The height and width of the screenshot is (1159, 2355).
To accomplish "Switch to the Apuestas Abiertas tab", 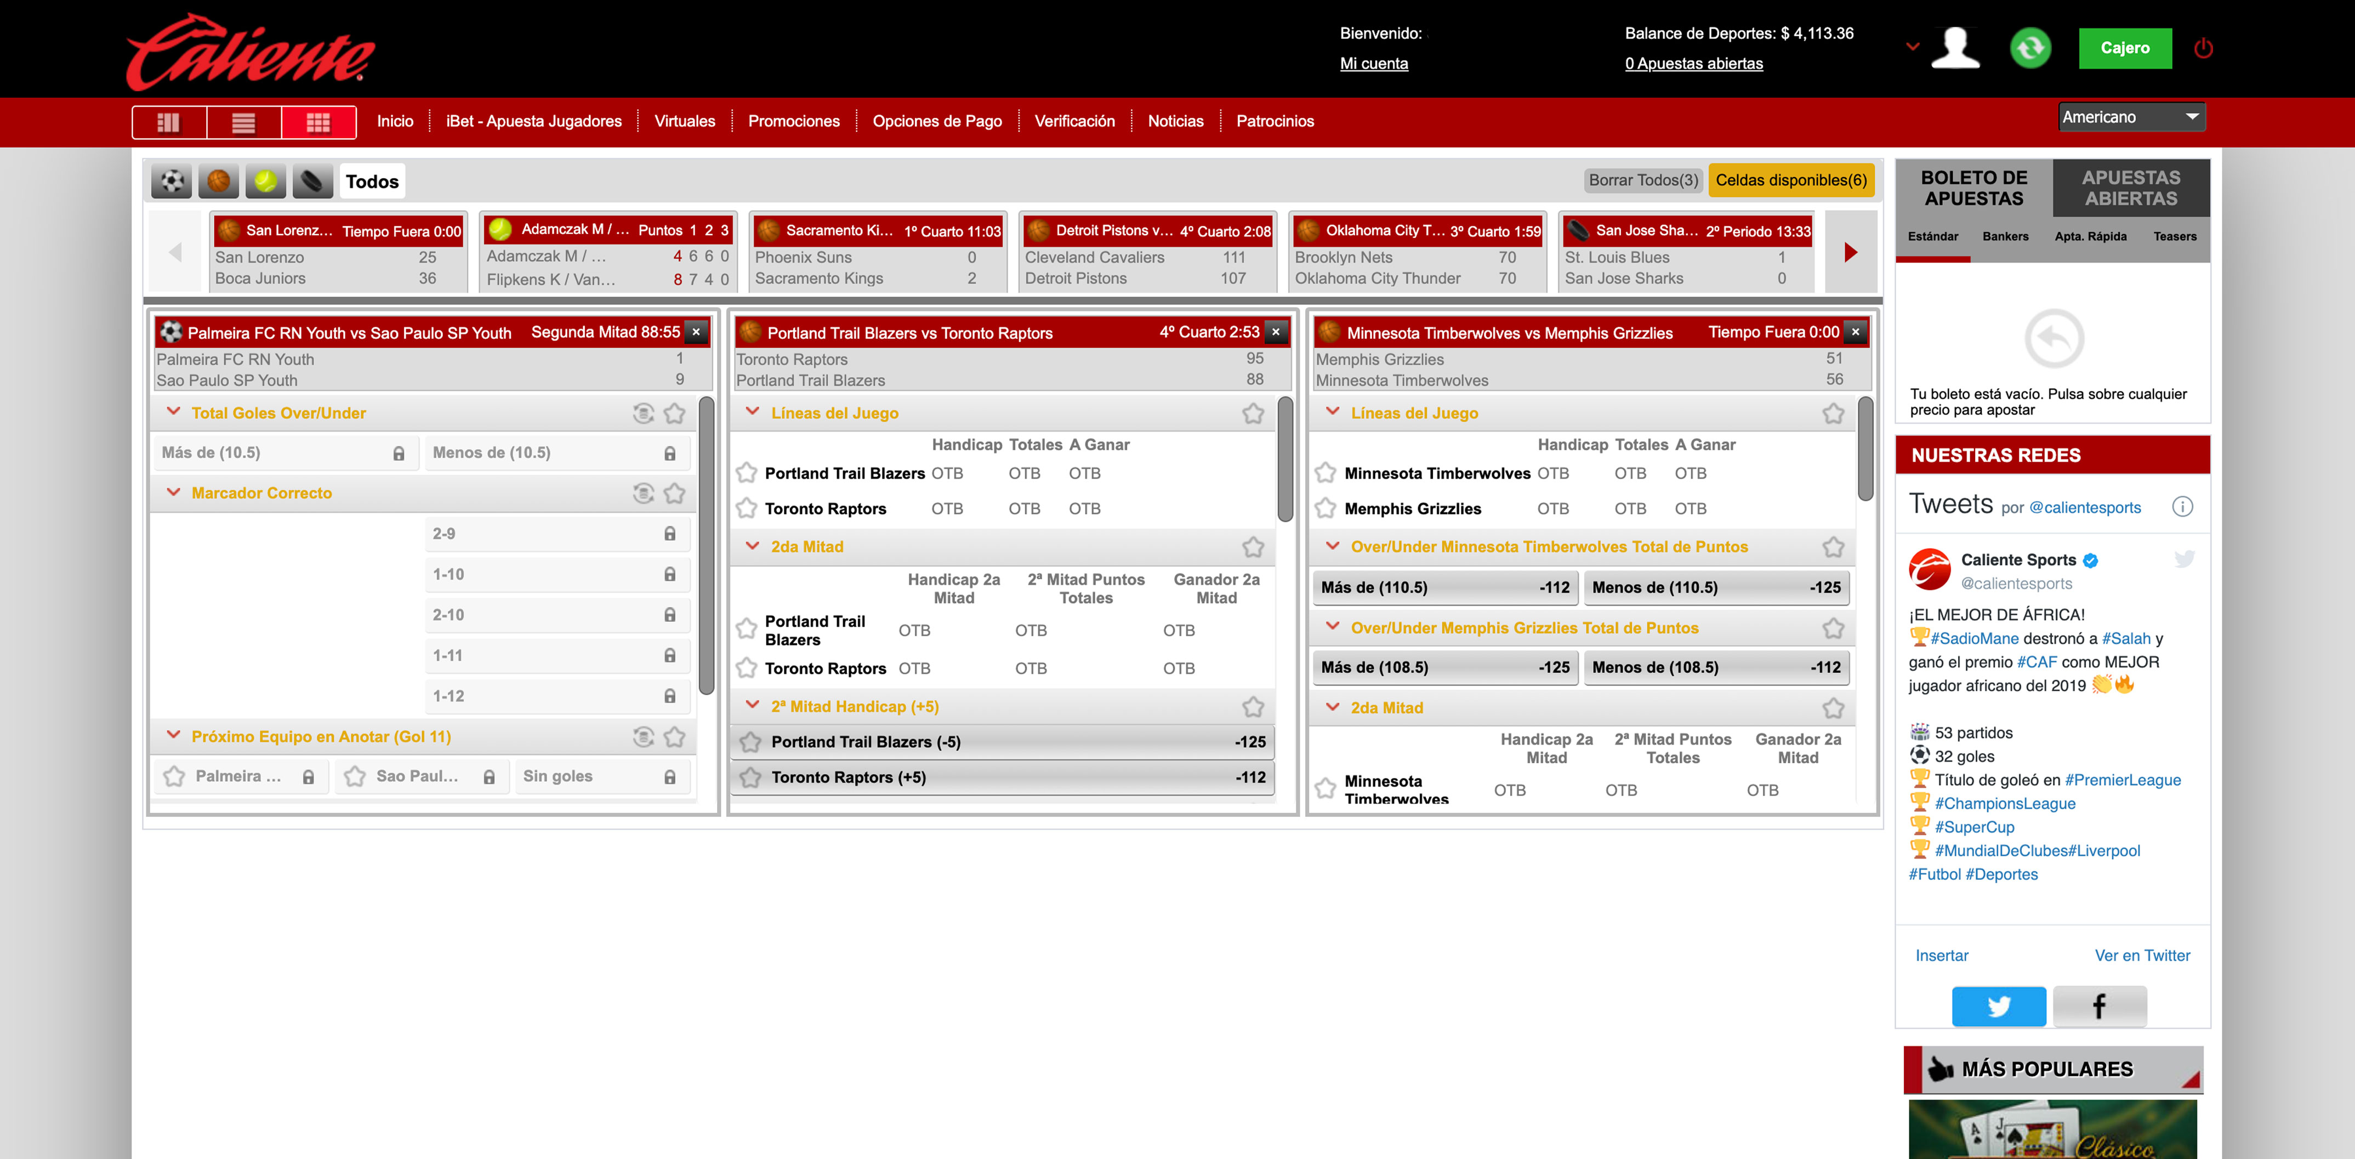I will pos(2131,188).
